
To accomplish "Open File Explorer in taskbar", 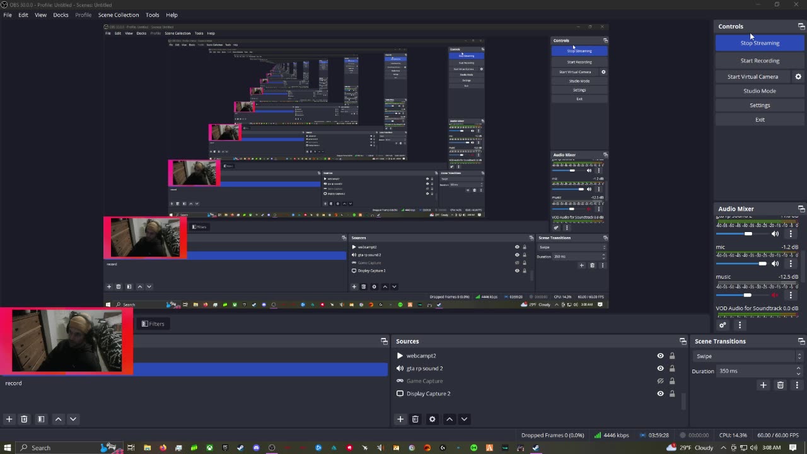I will pyautogui.click(x=147, y=448).
